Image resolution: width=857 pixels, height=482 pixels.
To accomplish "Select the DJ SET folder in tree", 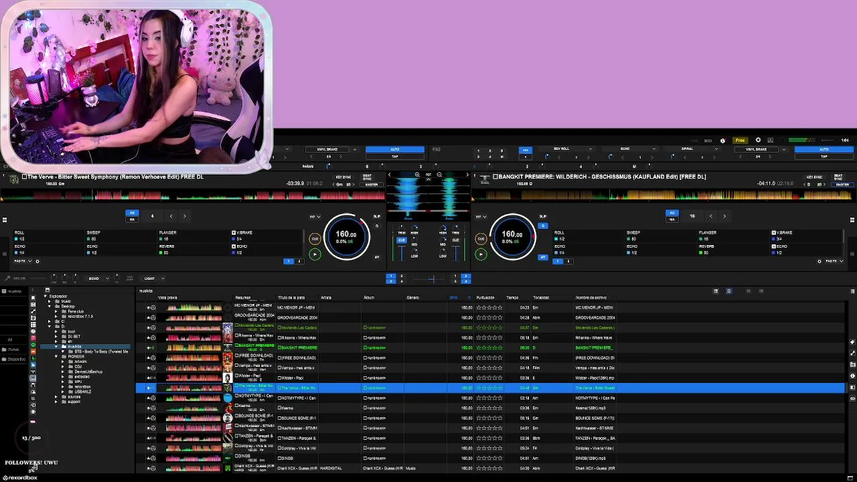I will click(74, 336).
